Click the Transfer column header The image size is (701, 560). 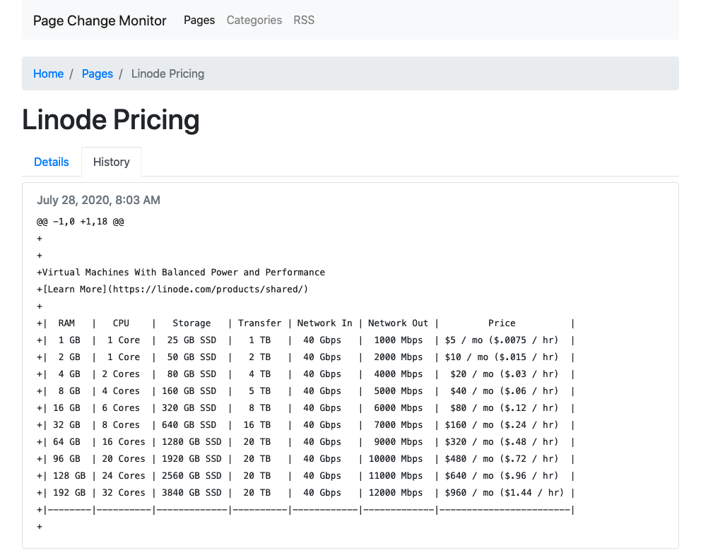[260, 323]
